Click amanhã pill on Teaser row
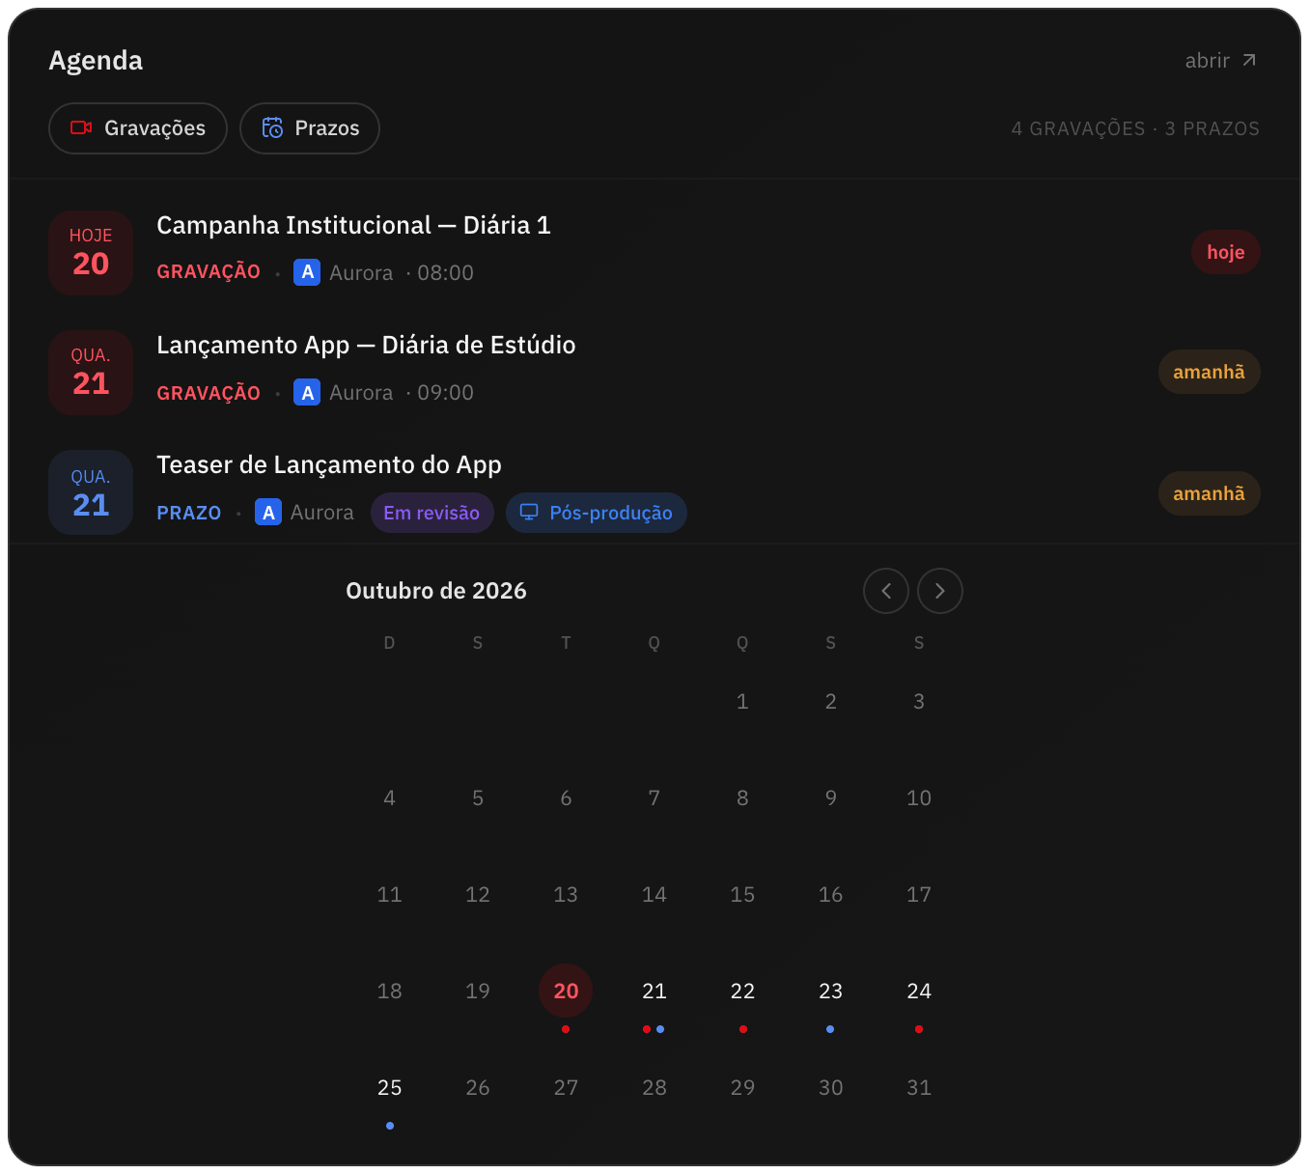 click(1210, 493)
